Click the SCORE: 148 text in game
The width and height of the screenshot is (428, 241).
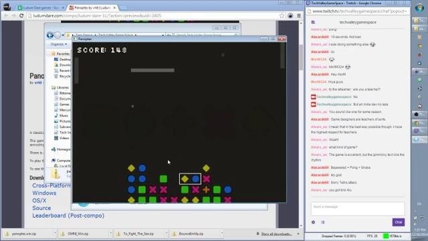tap(102, 50)
